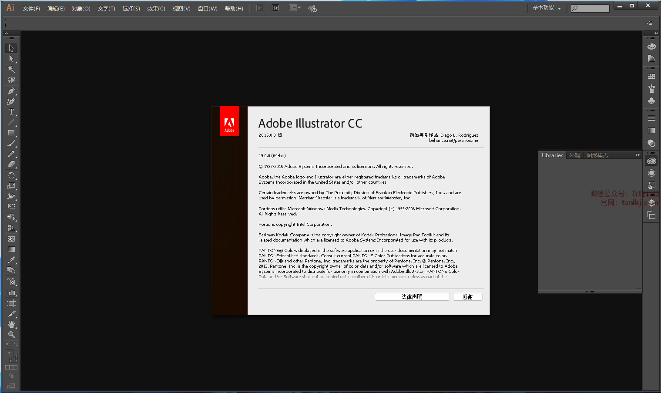Collapse the Libraries panel group arrows

[638, 155]
